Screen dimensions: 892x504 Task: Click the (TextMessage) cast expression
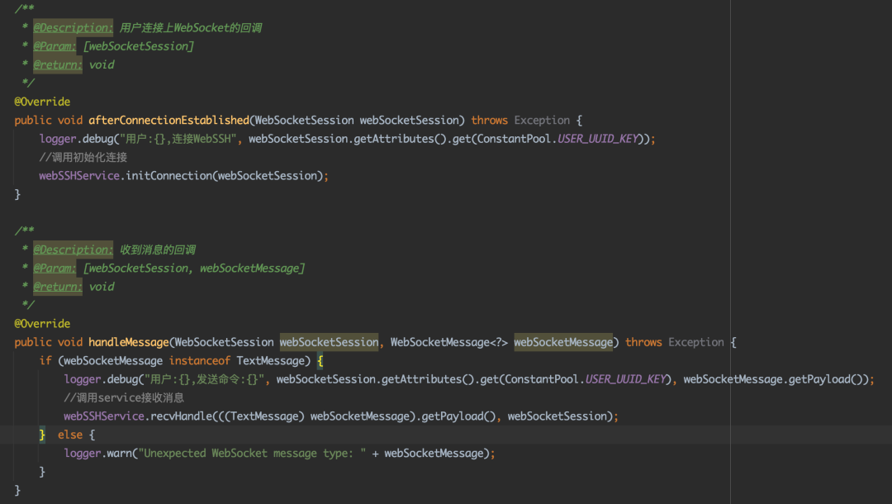[x=264, y=416]
